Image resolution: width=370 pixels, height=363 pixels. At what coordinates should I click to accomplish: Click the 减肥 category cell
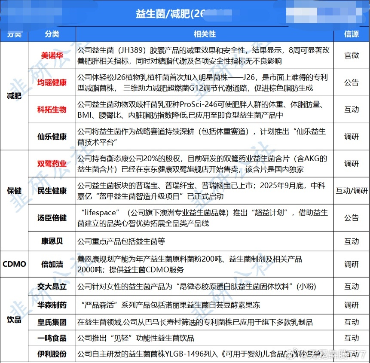[x=14, y=96]
